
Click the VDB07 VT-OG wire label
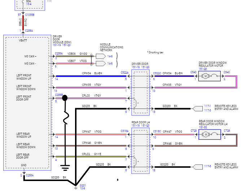(x=77, y=61)
